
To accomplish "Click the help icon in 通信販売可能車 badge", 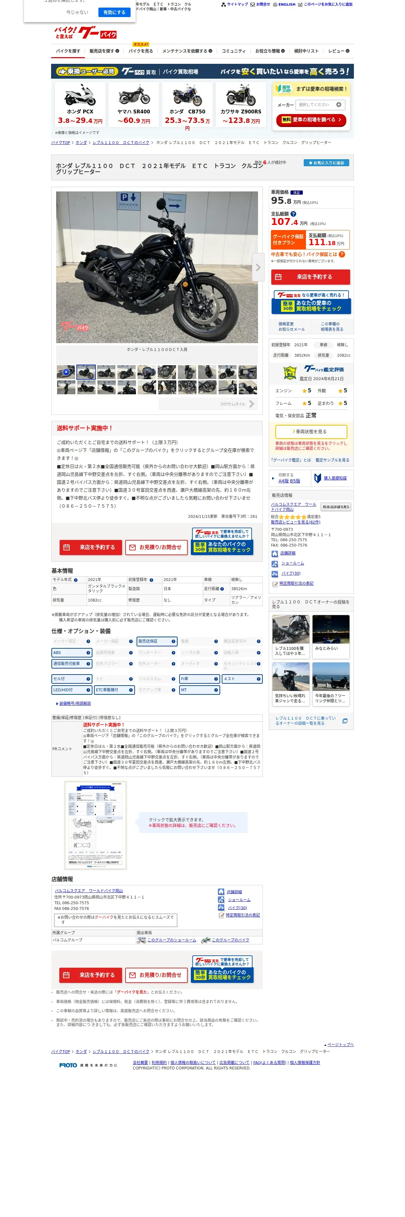I will tap(88, 664).
